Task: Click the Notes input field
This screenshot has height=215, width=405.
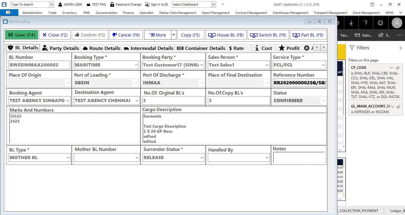Action: pyautogui.click(x=299, y=157)
